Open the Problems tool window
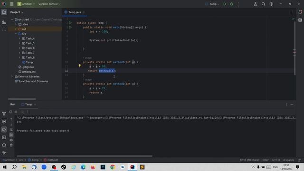Screen dimensions: 304x171 4,145
